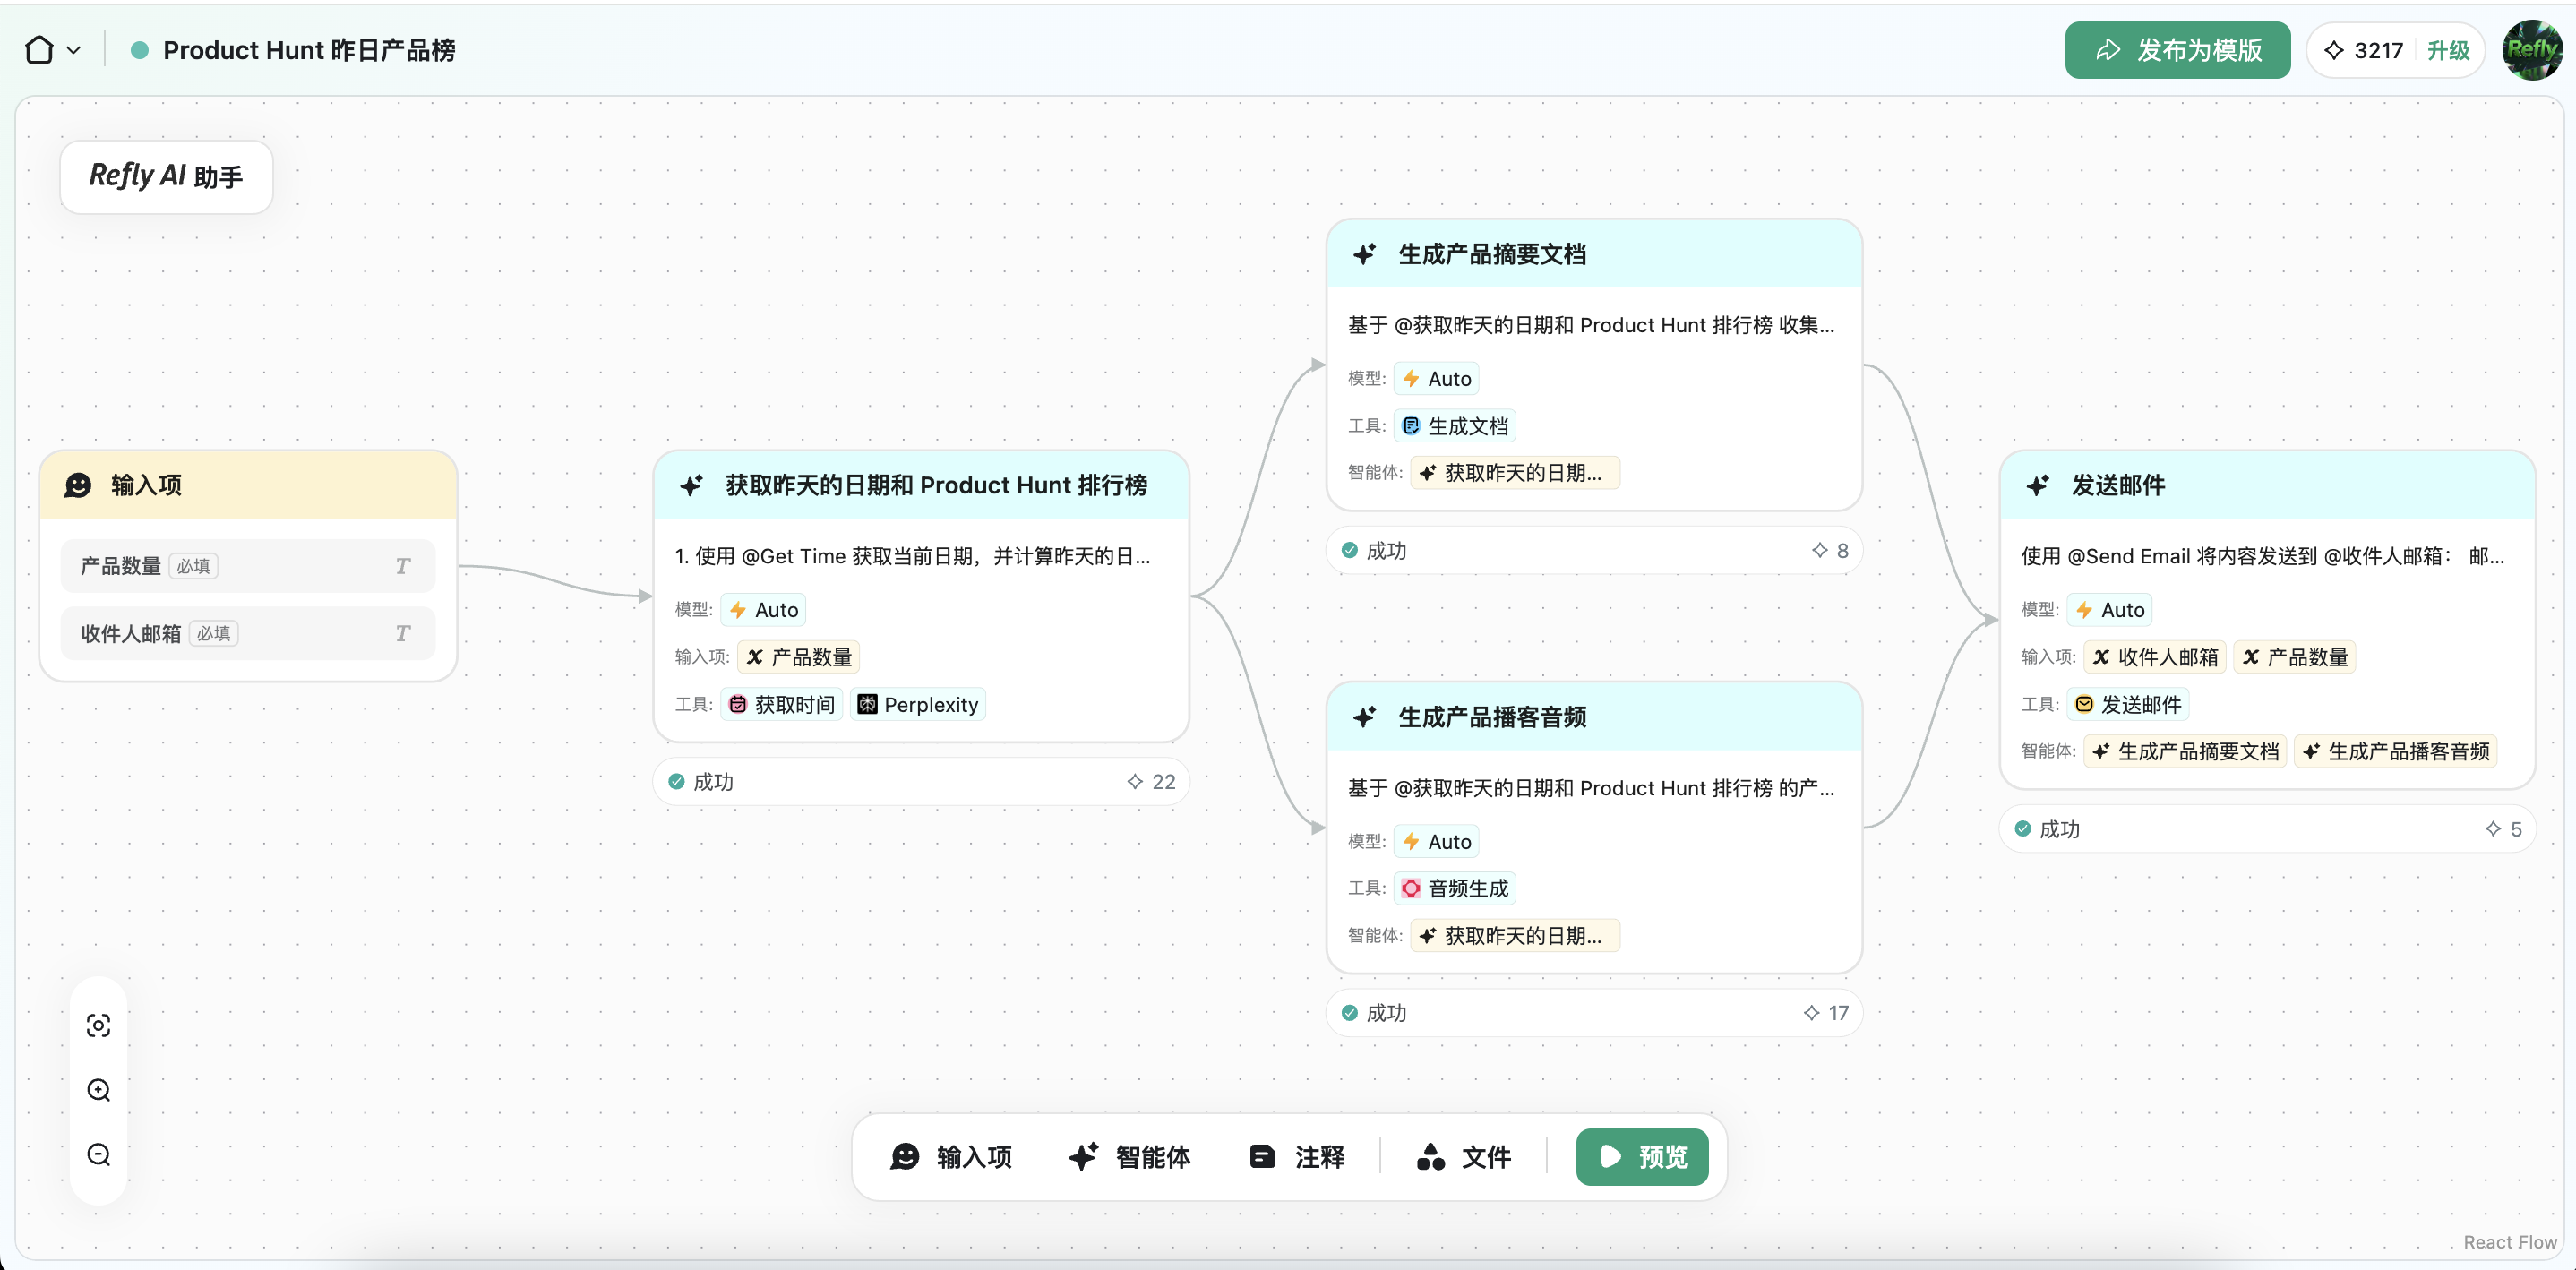Image resolution: width=2576 pixels, height=1270 pixels.
Task: Click the zoom in magnifier icon
Action: click(98, 1090)
